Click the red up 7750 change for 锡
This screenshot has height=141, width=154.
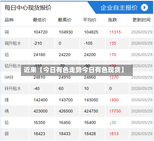coord(115,111)
